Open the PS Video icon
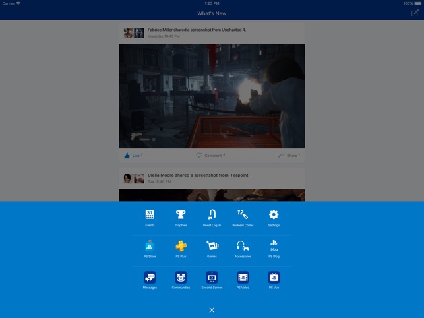424x318 pixels. tap(243, 277)
